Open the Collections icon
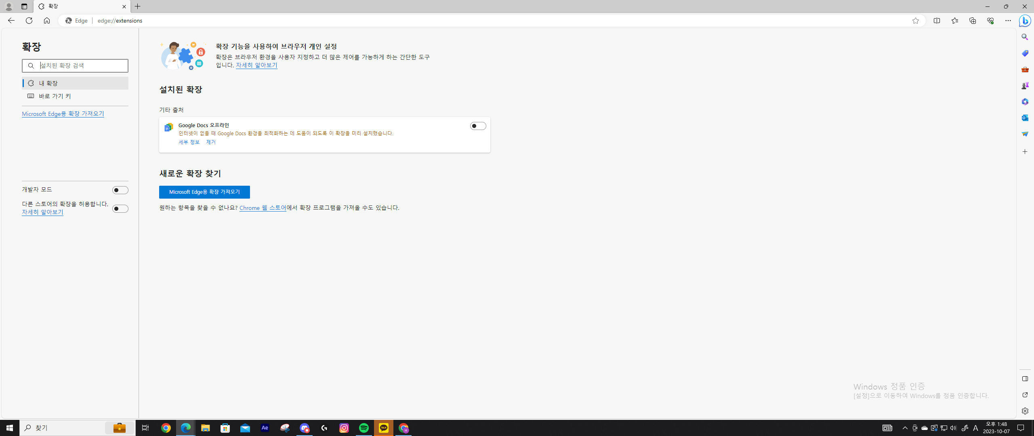Viewport: 1034px width, 436px height. coord(972,21)
